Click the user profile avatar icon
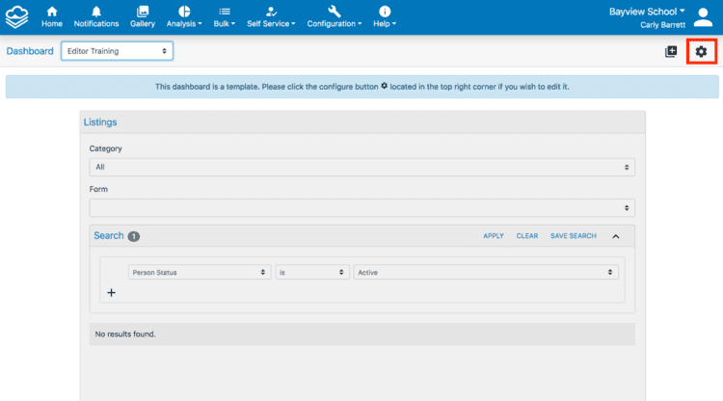The image size is (723, 401). coord(703,17)
